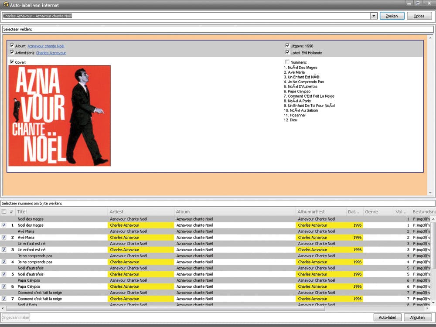Click the Afsluiten button
The image size is (436, 327).
tap(417, 317)
